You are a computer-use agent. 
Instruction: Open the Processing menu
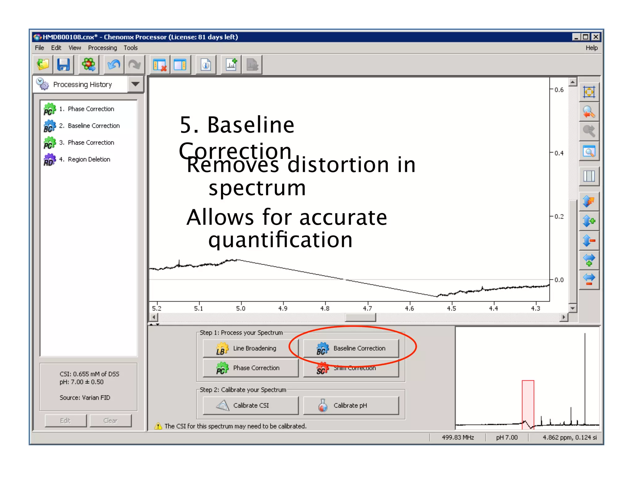pyautogui.click(x=103, y=48)
